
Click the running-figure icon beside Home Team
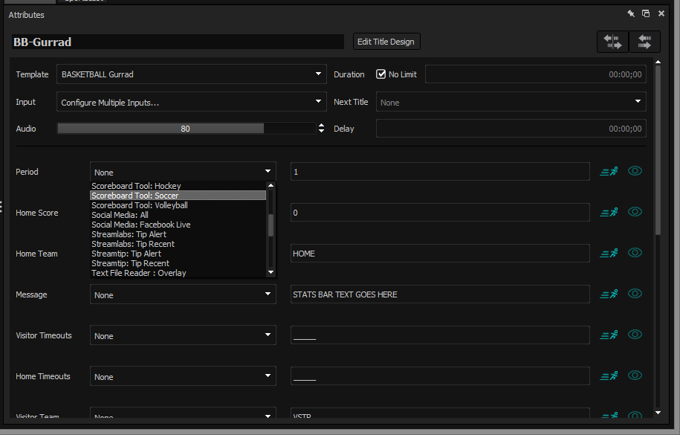[609, 254]
